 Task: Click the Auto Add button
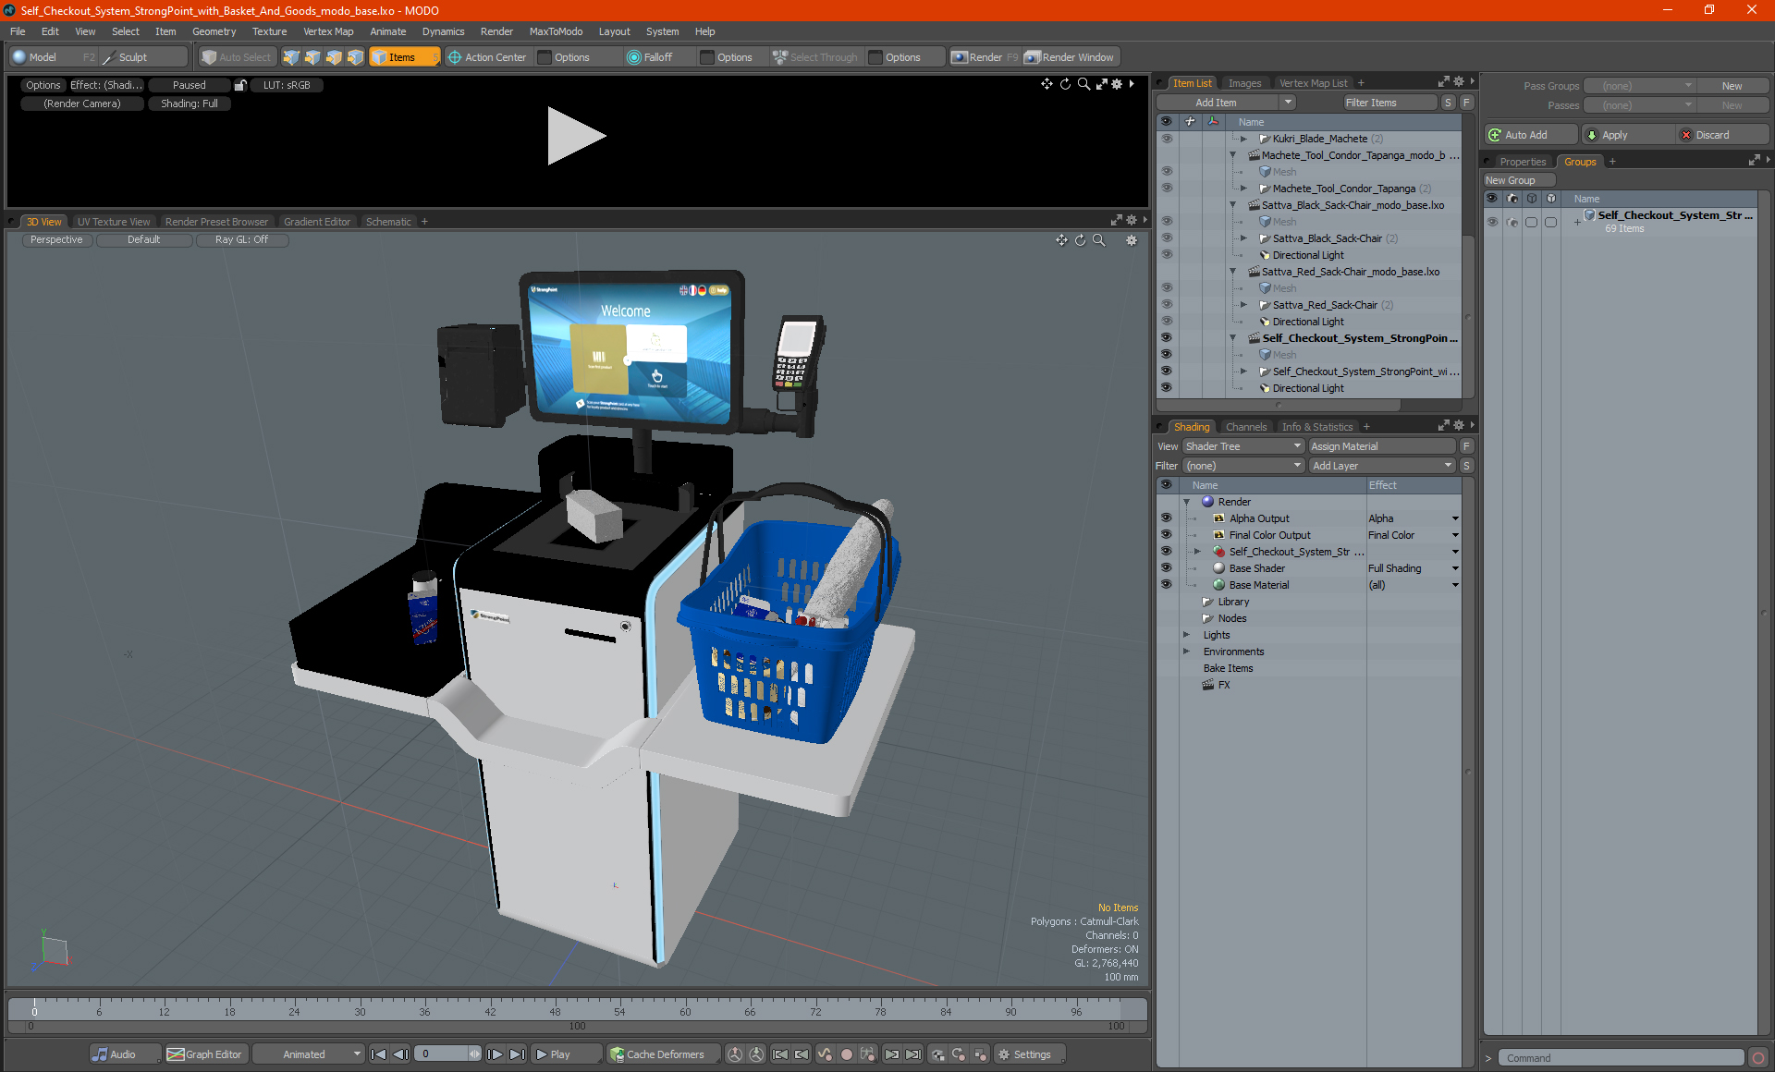[1530, 135]
